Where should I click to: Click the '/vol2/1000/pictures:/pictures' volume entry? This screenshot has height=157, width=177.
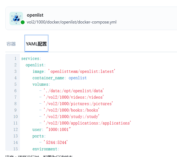(x=78, y=104)
